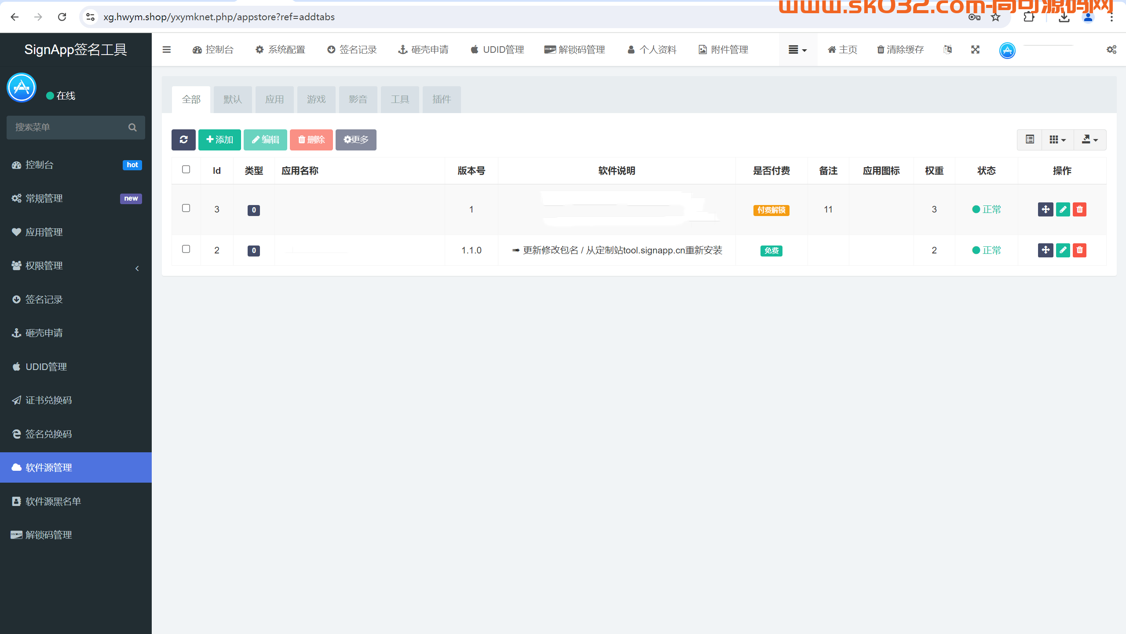Viewport: 1126px width, 634px height.
Task: Toggle the select-all checkbox header
Action: pos(186,170)
